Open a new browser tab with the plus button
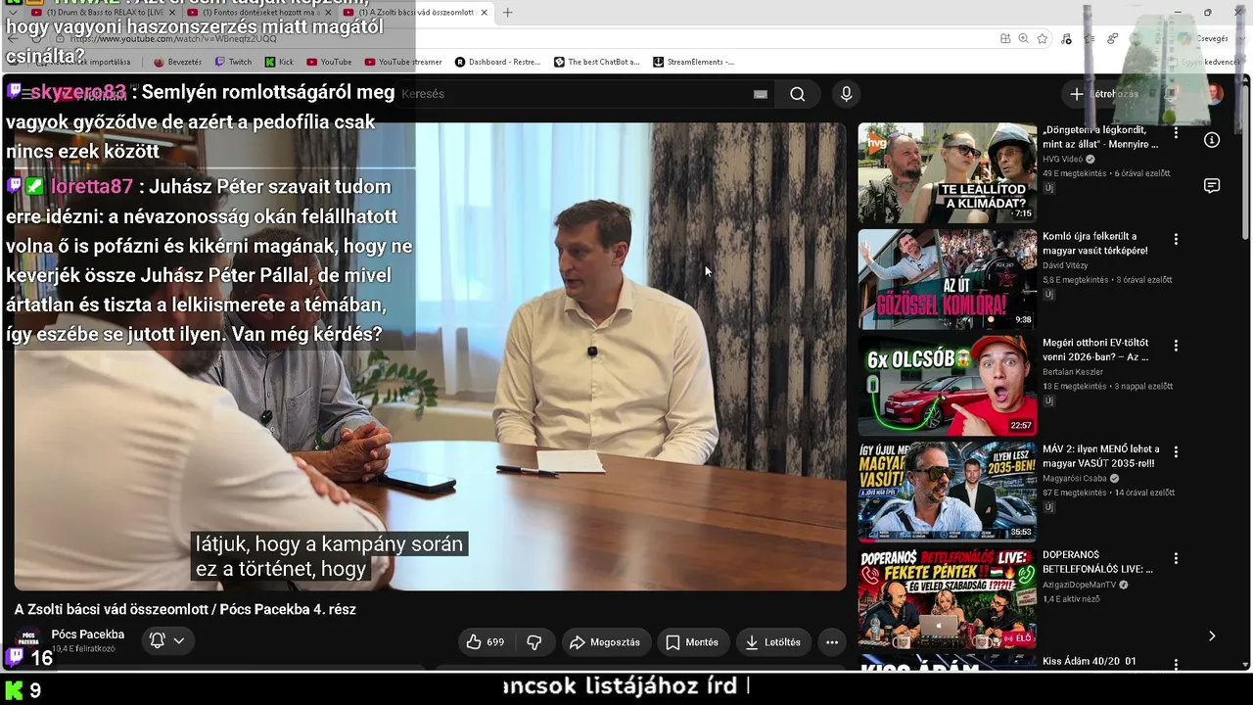Viewport: 1253px width, 705px height. (x=507, y=13)
